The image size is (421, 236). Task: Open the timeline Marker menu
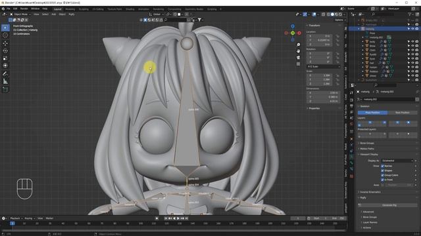click(49, 218)
